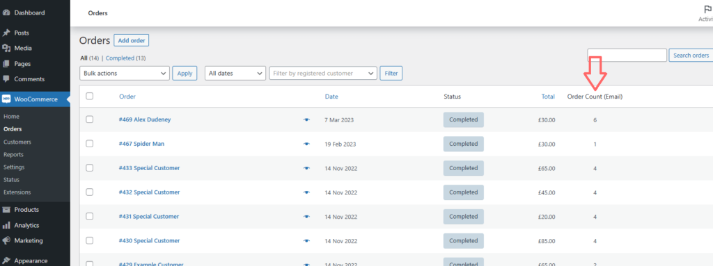Click the Apply bulk action button
Viewport: 713px width, 266px height.
(185, 73)
